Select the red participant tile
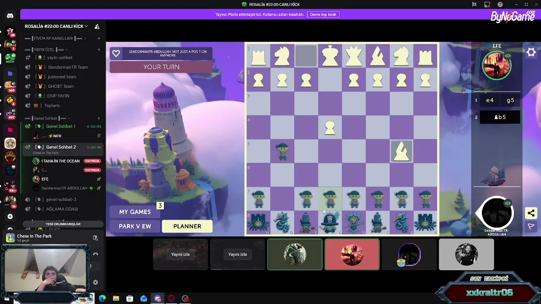Image resolution: width=541 pixels, height=304 pixels. [x=352, y=254]
